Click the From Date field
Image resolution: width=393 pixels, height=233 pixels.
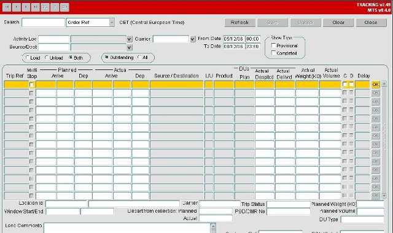[233, 39]
